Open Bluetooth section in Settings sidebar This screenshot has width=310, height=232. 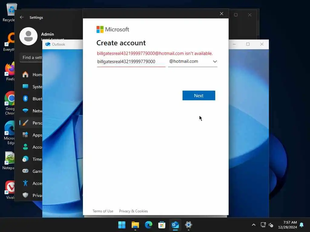click(31, 99)
